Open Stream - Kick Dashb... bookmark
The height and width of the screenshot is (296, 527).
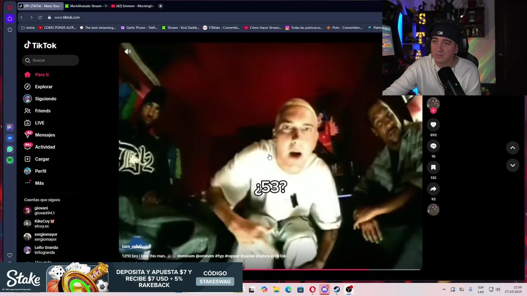pos(181,28)
